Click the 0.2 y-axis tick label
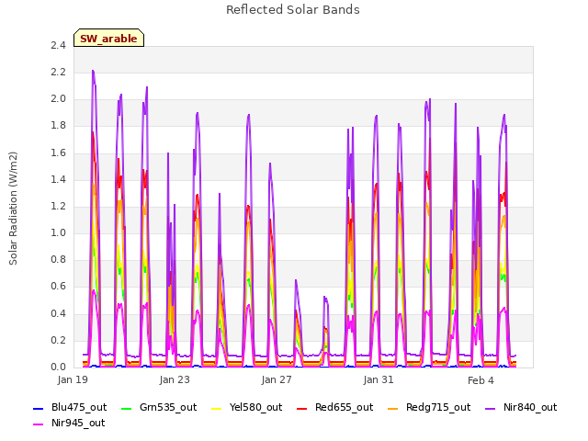The width and height of the screenshot is (588, 441). tap(58, 340)
